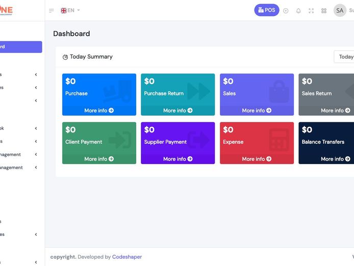Image resolution: width=354 pixels, height=266 pixels.
Task: Open the notifications bell icon
Action: tap(298, 11)
